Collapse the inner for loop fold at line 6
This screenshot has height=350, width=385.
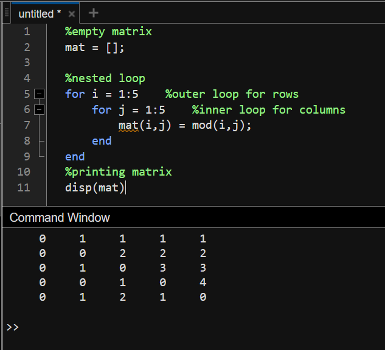pyautogui.click(x=40, y=110)
